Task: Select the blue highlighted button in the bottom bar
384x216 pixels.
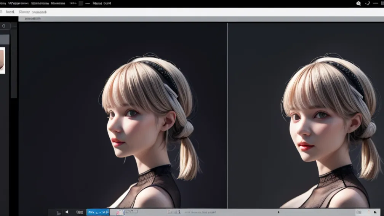Action: (x=98, y=212)
